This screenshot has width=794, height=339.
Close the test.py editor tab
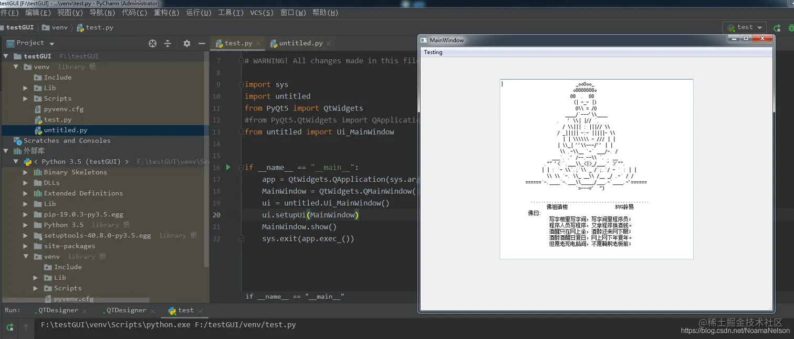pyautogui.click(x=258, y=43)
